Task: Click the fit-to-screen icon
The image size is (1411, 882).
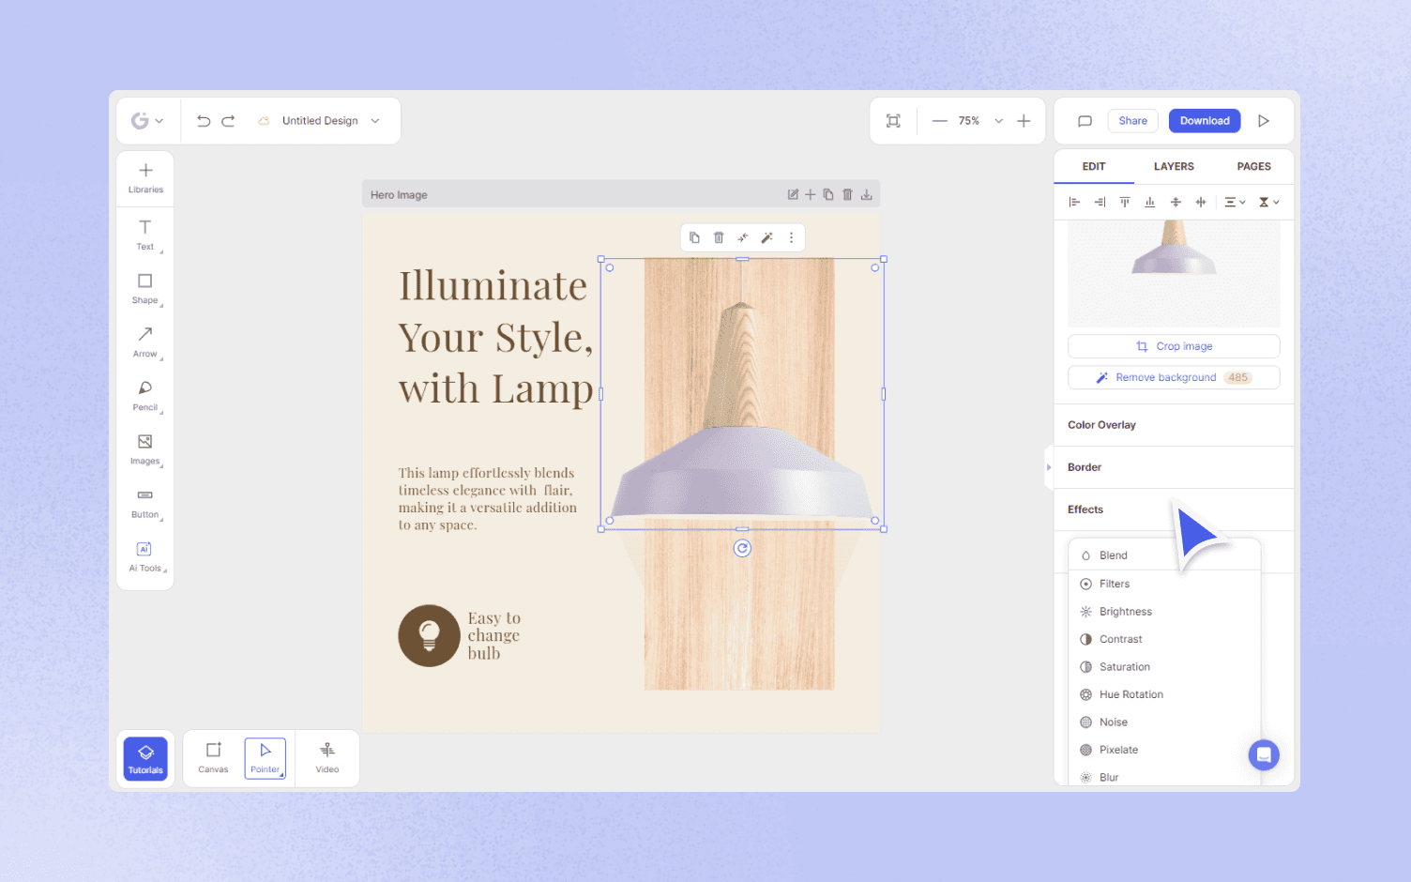Action: click(893, 121)
